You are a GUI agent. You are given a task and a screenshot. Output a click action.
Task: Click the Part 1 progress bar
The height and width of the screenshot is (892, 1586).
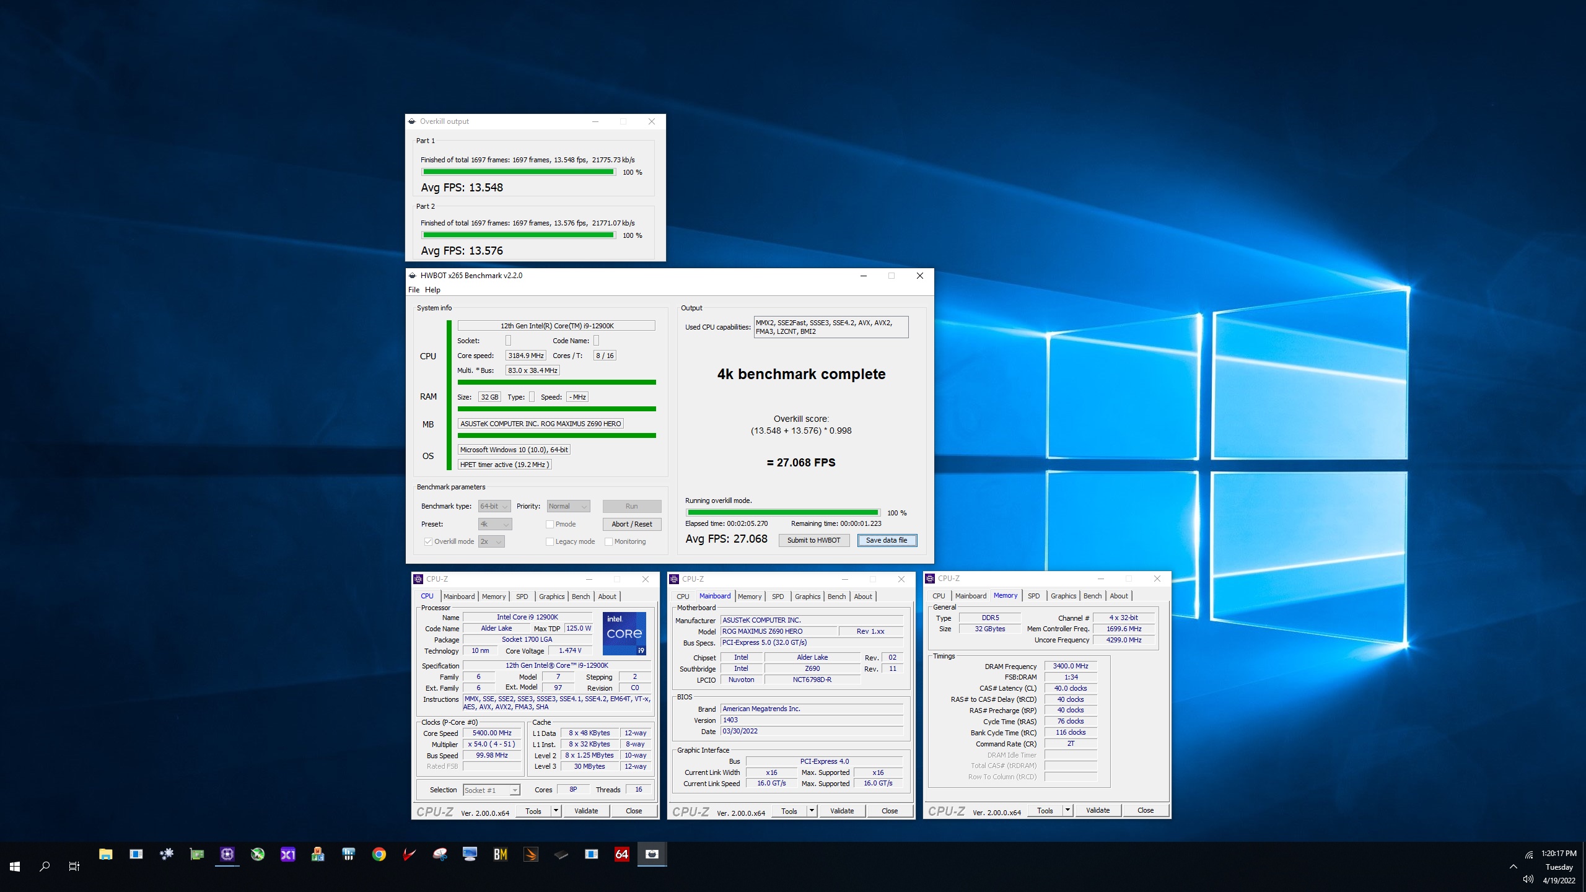(x=519, y=172)
